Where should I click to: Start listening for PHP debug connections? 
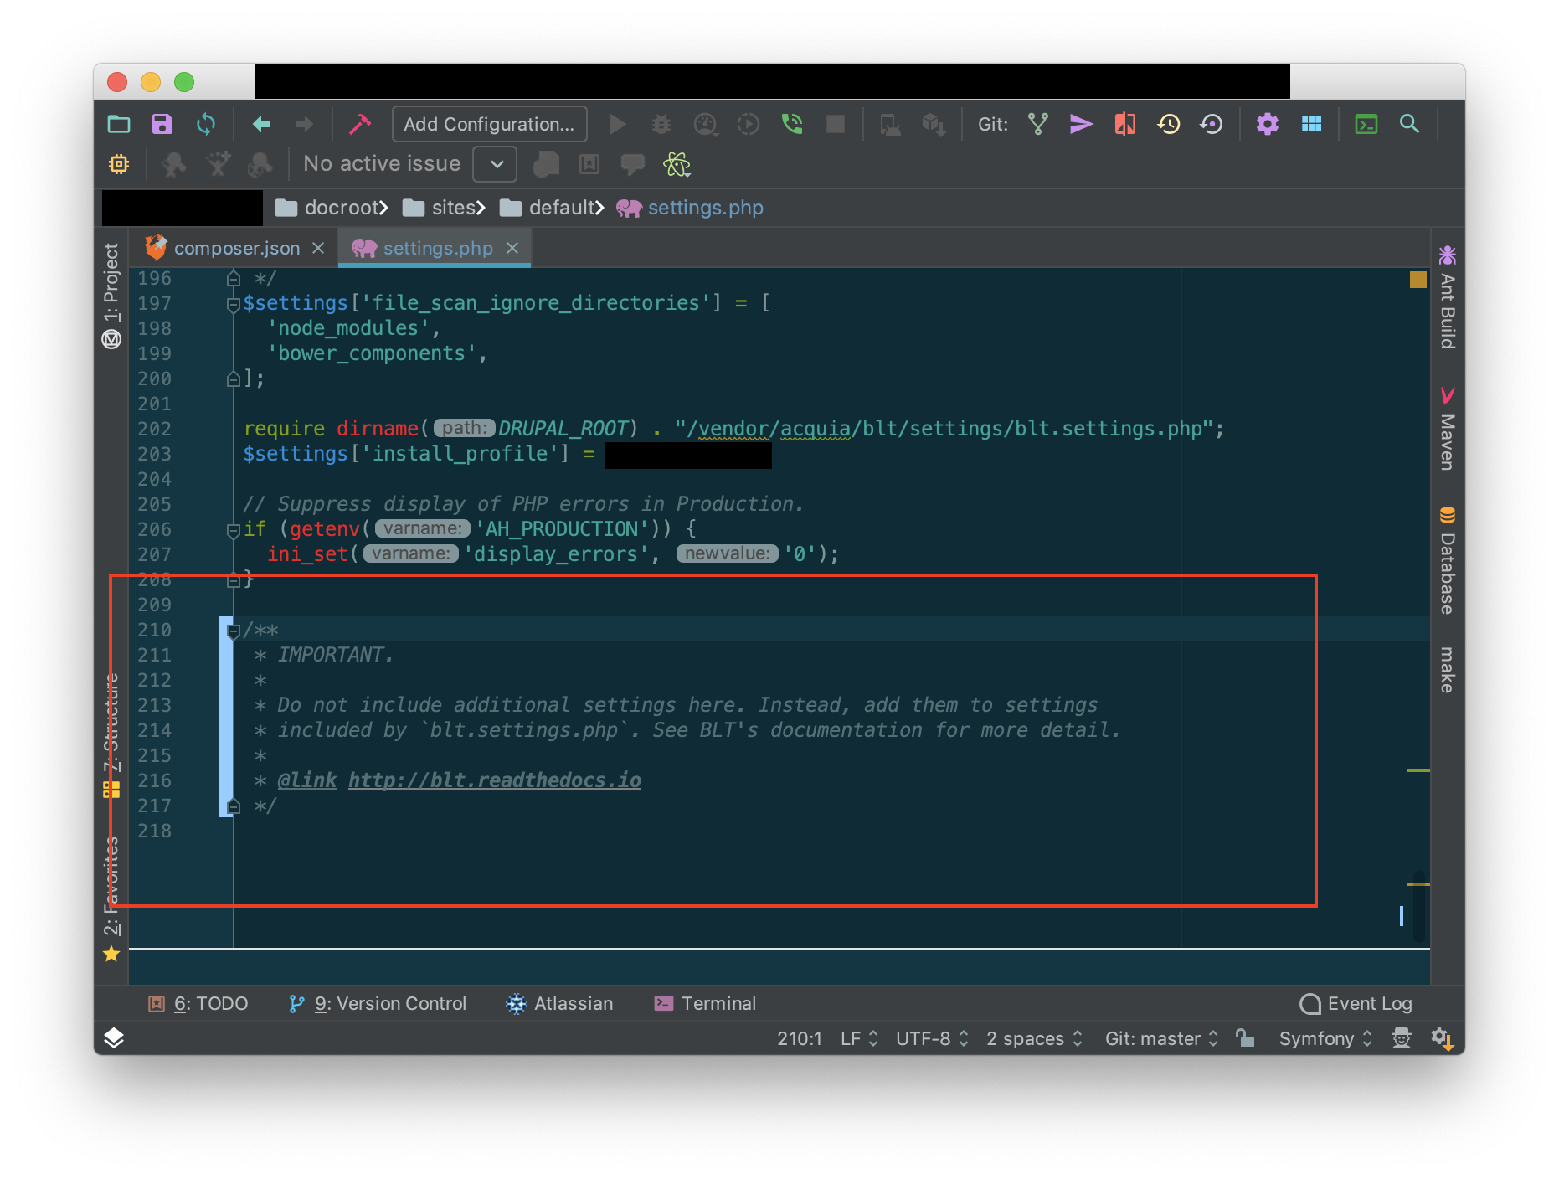[x=791, y=125]
